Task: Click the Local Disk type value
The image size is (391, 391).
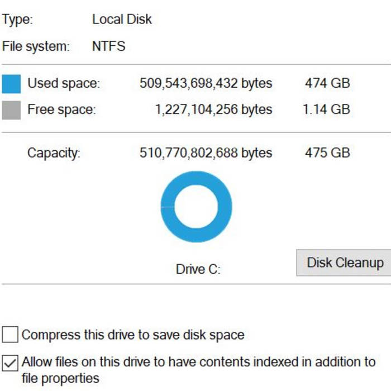Action: point(122,20)
